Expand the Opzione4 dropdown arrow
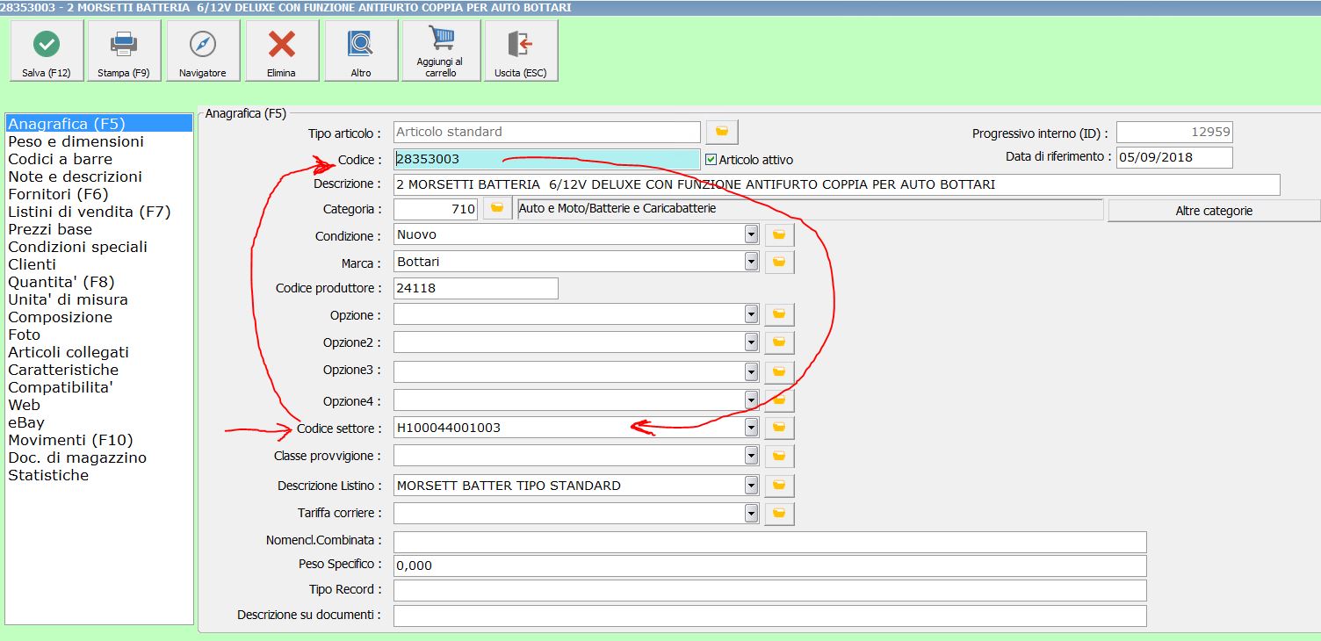Viewport: 1321px width, 641px height. [x=751, y=400]
